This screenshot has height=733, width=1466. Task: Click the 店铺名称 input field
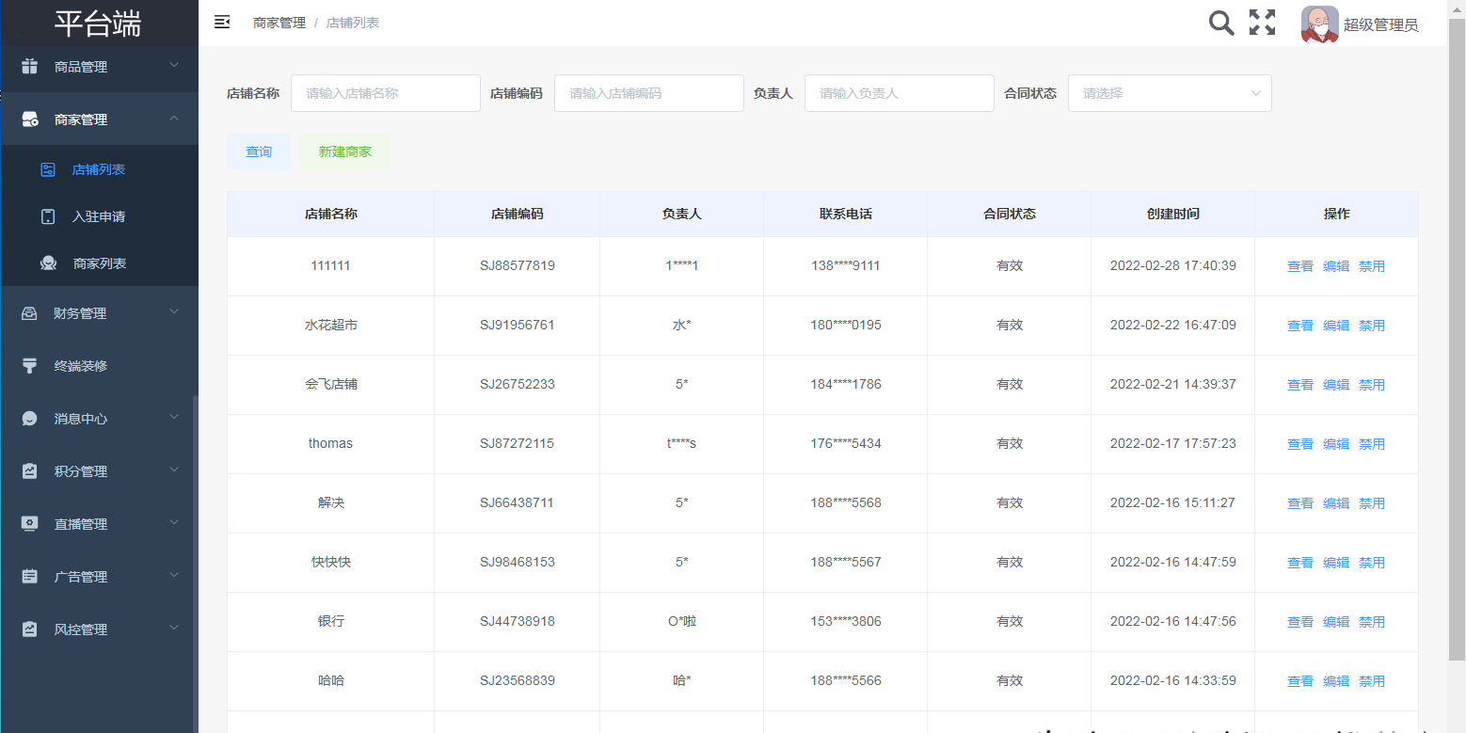click(385, 93)
